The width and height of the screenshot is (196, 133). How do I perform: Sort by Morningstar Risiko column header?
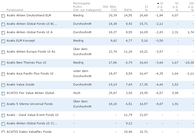click(87, 7)
